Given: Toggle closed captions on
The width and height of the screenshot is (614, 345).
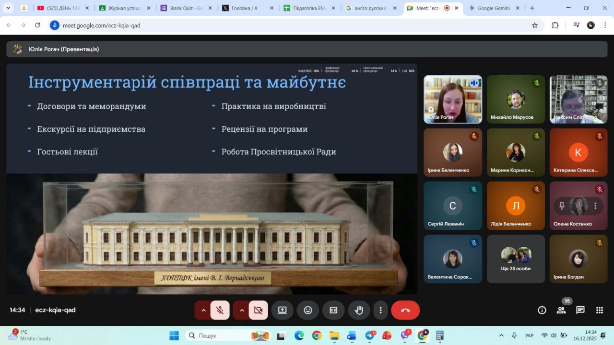Looking at the screenshot, I should click(x=333, y=310).
